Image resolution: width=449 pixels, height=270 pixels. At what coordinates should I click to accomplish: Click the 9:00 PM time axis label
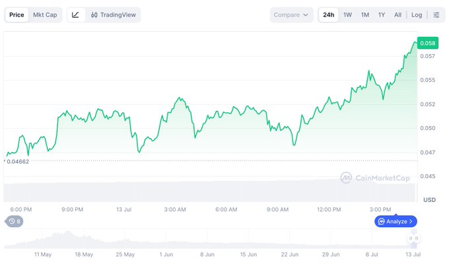72,209
